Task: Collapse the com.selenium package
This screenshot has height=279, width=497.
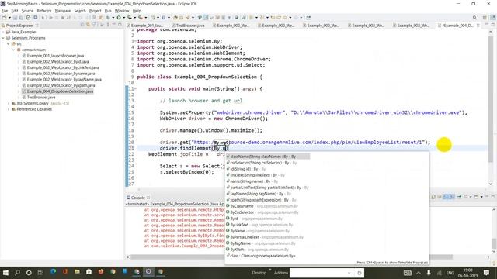Action: pos(13,50)
